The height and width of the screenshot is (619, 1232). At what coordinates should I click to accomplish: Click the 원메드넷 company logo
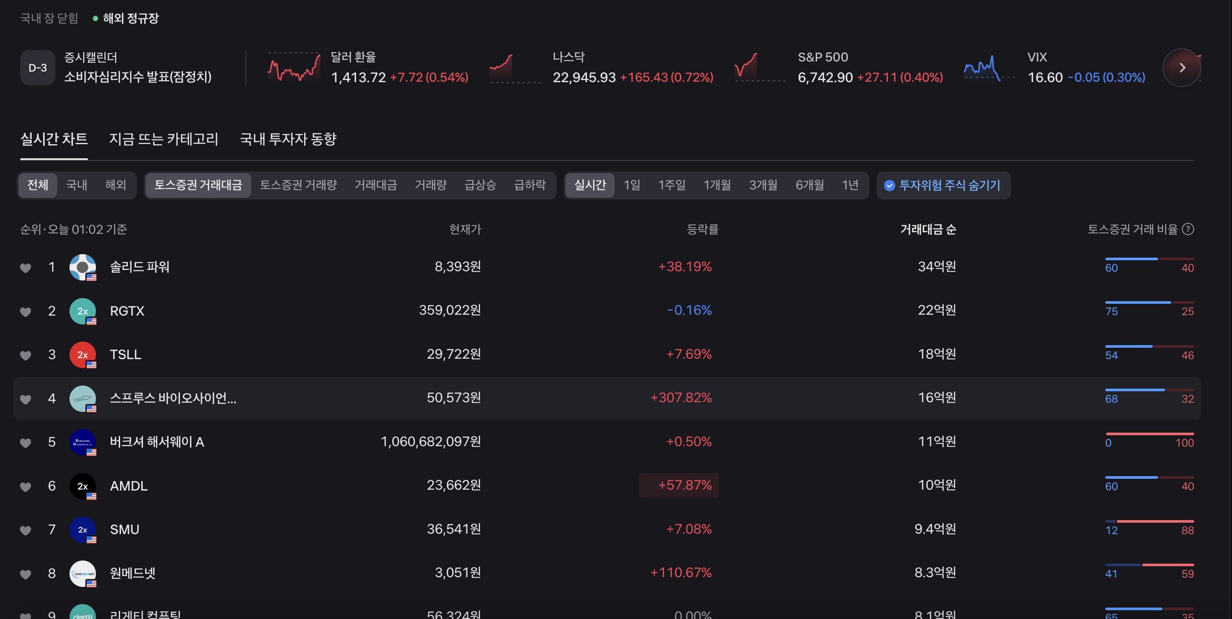pos(82,574)
